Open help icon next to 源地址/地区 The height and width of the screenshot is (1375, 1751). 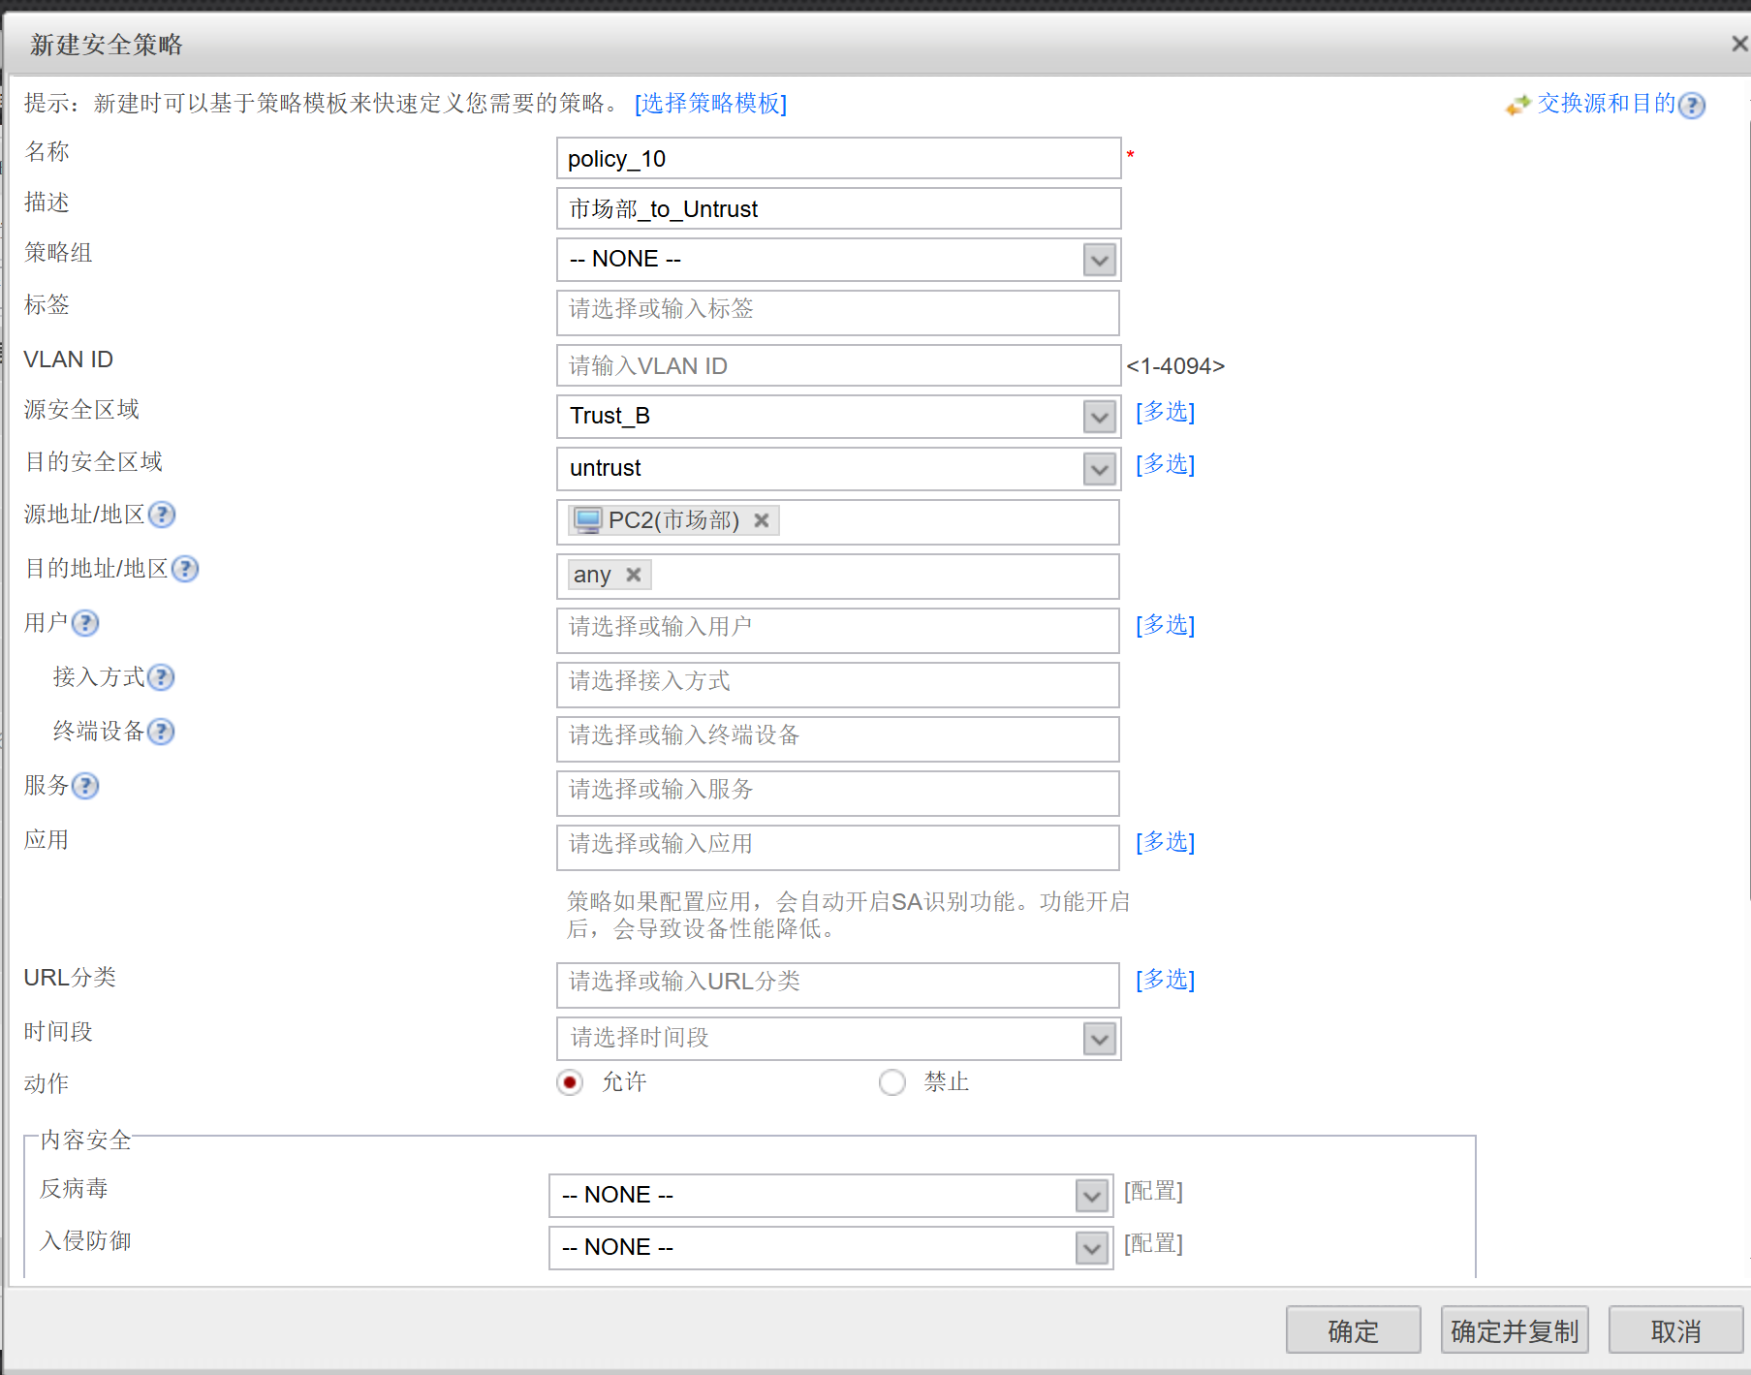tap(162, 515)
